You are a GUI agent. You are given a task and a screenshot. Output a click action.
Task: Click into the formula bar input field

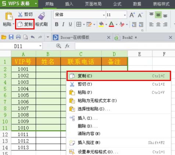click(125, 46)
